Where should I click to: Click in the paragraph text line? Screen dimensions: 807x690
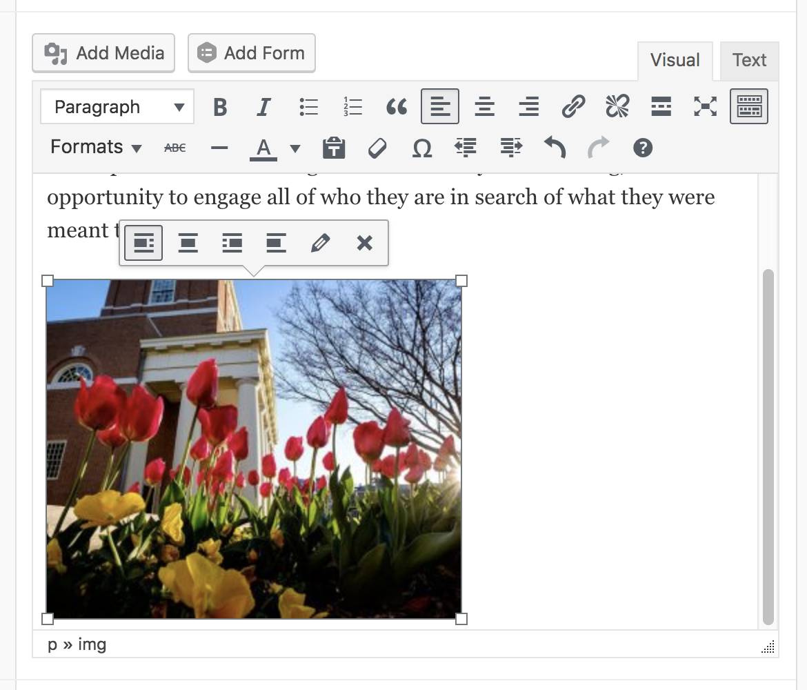pyautogui.click(x=381, y=197)
